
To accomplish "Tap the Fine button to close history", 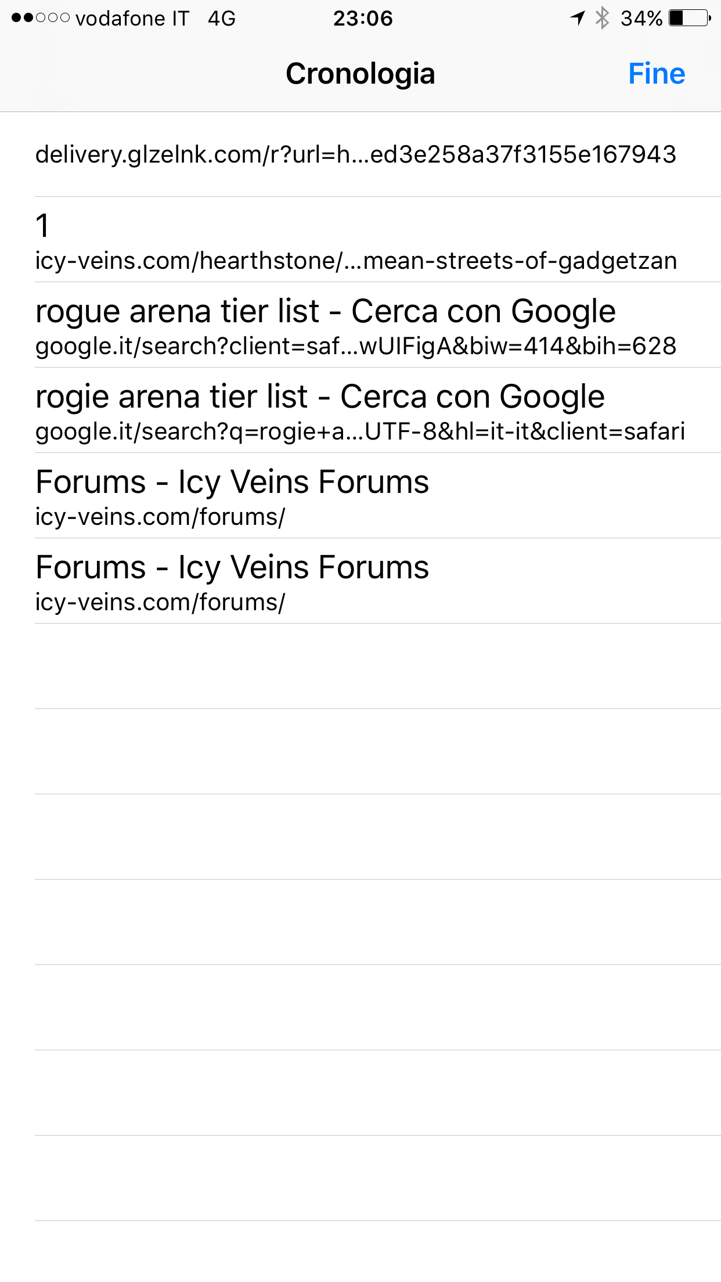I will point(657,74).
